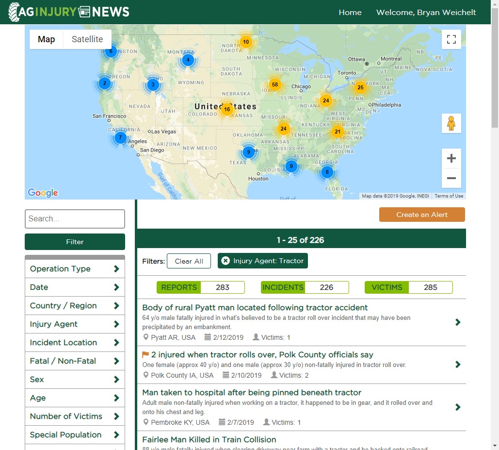Open the blue cluster marker showing 2
This screenshot has height=450, width=499.
pos(104,83)
